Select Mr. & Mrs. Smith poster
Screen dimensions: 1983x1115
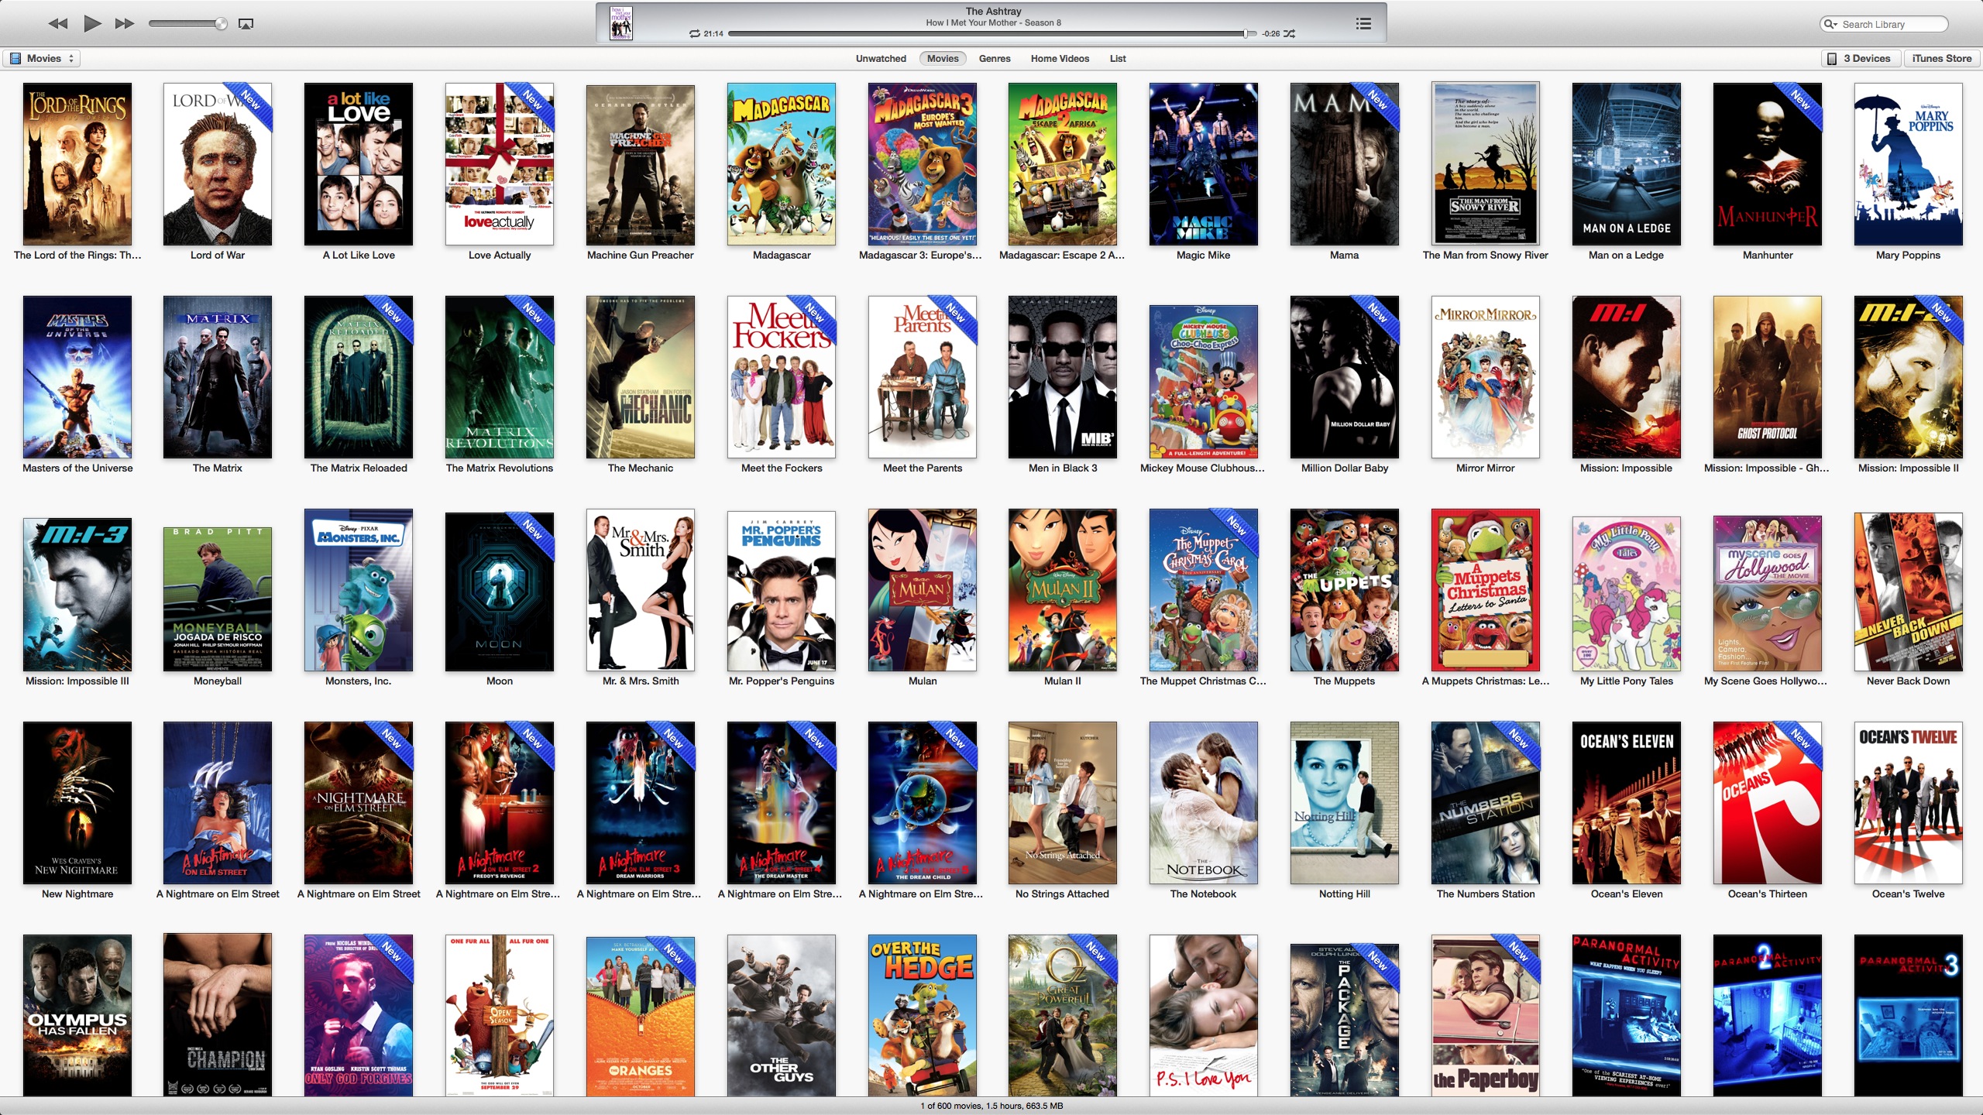point(641,590)
